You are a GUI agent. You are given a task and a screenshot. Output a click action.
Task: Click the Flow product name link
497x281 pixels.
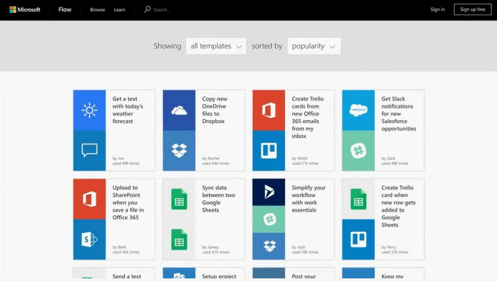coord(65,9)
